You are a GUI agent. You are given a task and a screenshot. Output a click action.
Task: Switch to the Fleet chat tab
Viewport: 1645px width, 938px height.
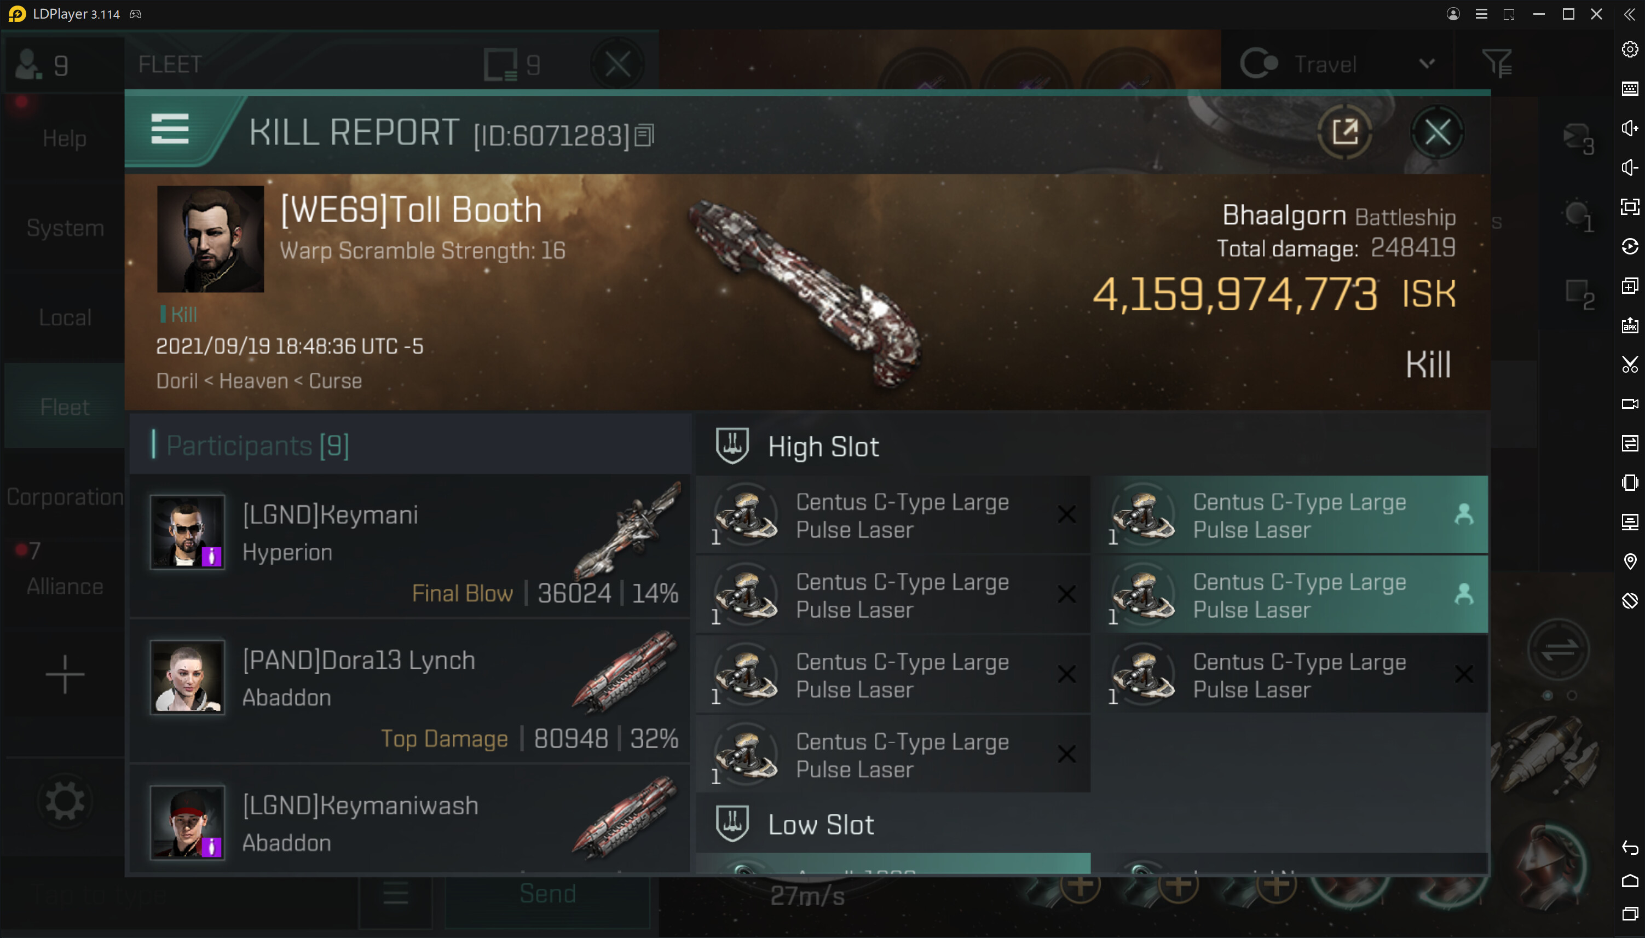pyautogui.click(x=65, y=407)
